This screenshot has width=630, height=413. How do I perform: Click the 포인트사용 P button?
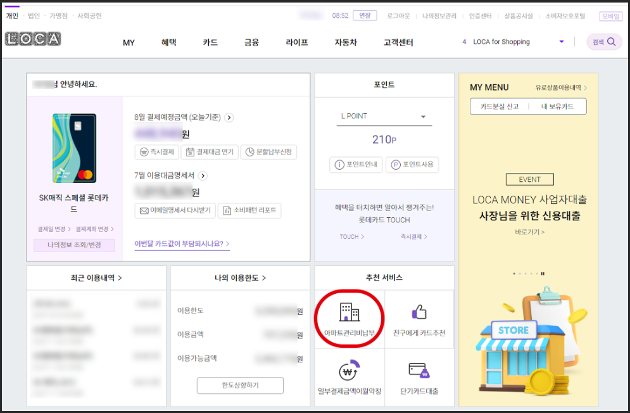coord(412,165)
